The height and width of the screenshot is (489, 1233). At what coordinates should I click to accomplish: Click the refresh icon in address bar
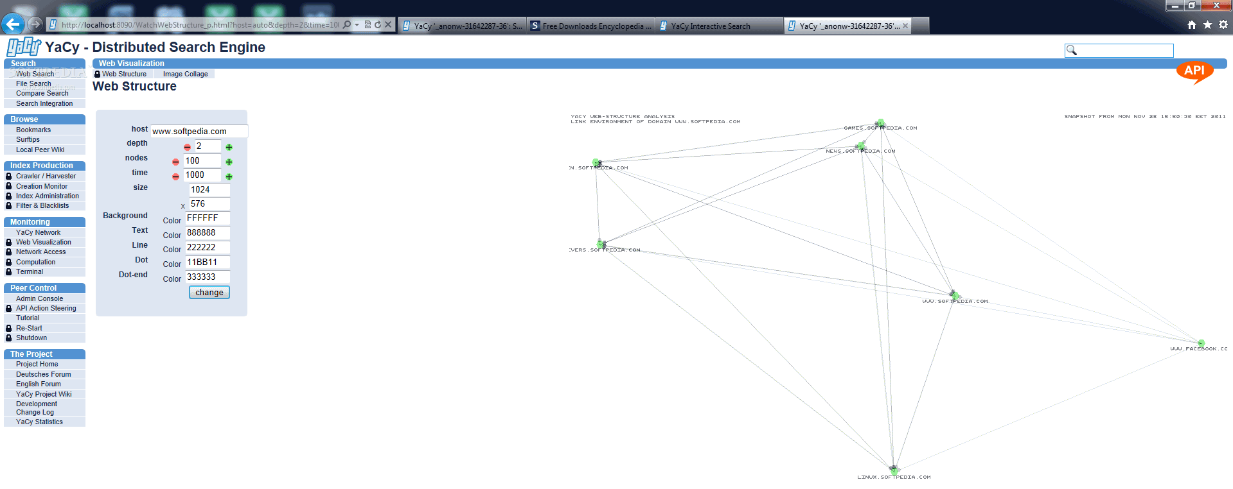point(378,24)
